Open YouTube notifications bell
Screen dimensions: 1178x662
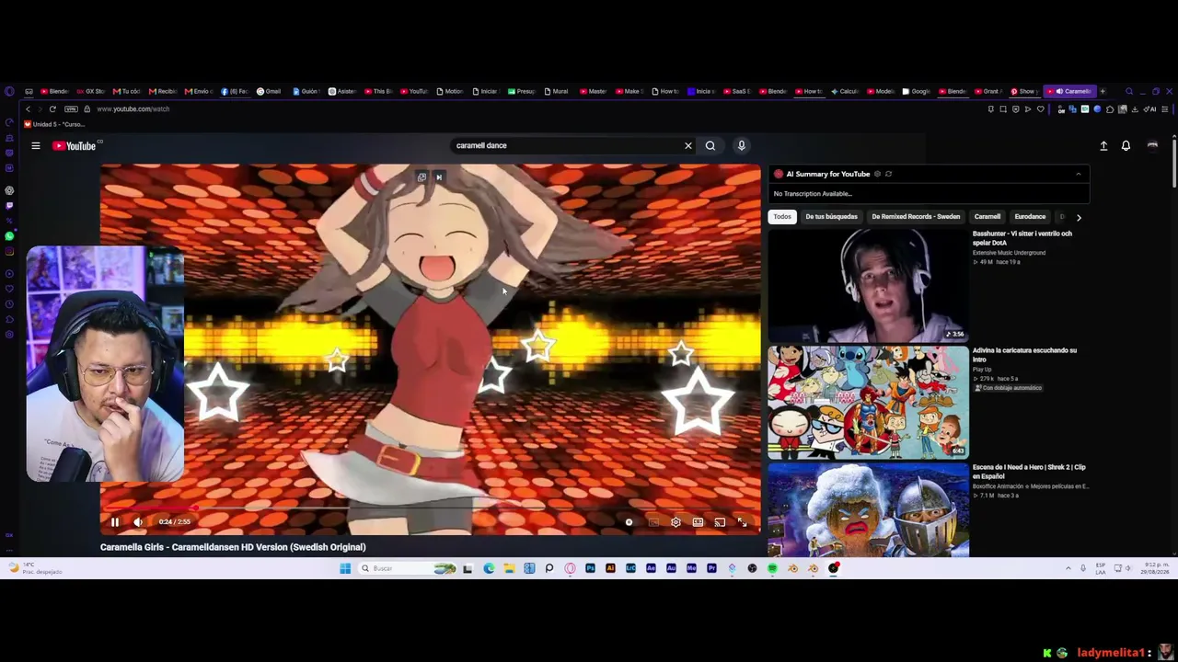[x=1126, y=145]
